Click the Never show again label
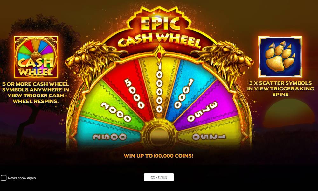 coord(22,178)
